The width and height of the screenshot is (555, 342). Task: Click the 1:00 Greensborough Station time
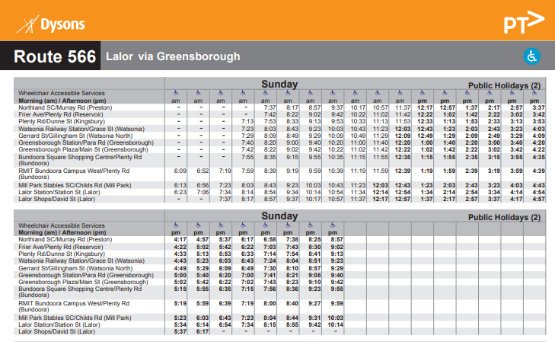(427, 142)
